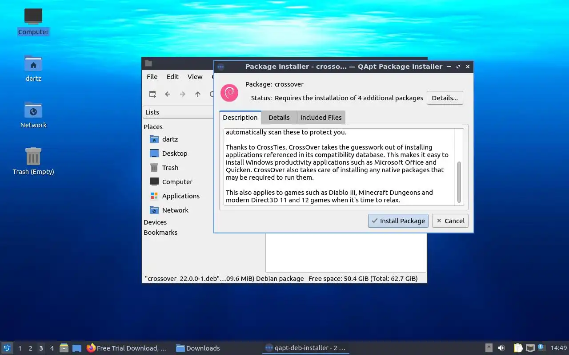The image size is (569, 355).
Task: Switch to the Included Files tab
Action: (x=321, y=118)
